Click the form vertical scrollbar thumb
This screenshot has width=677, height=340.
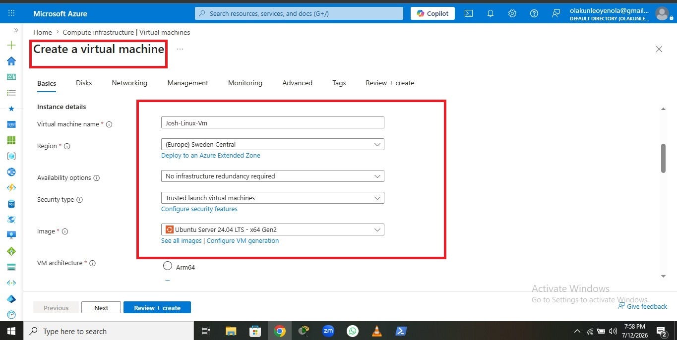coord(664,159)
